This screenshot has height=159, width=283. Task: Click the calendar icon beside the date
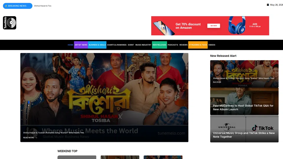click(268, 5)
